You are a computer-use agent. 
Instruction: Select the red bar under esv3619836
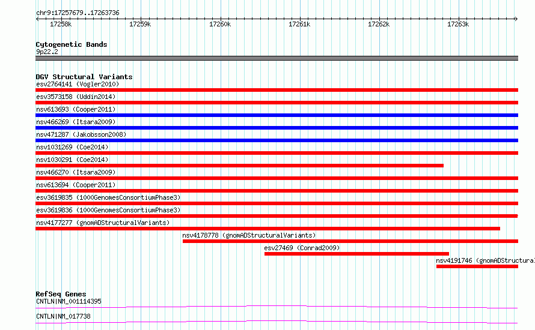[277, 216]
